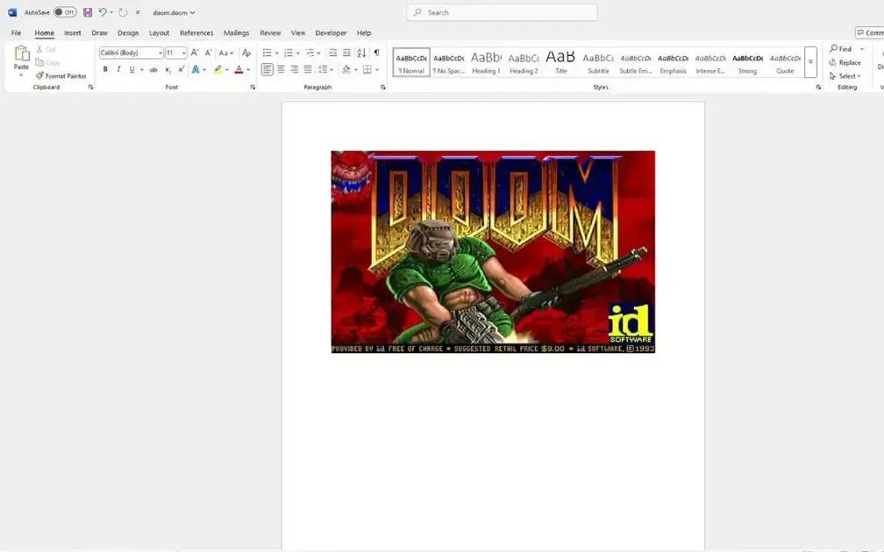Click Replace in Editing group
884x552 pixels.
[x=845, y=62]
